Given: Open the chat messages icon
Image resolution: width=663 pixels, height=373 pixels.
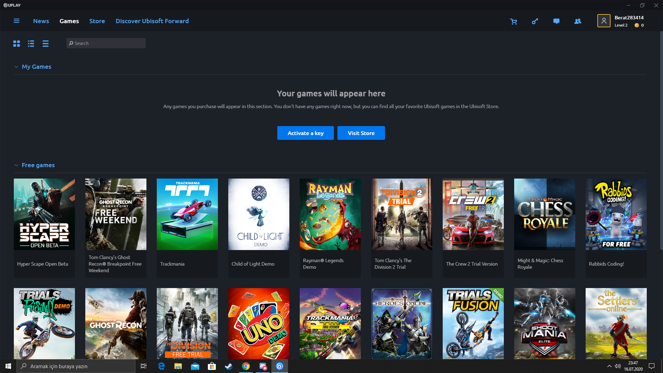Looking at the screenshot, I should (x=556, y=21).
